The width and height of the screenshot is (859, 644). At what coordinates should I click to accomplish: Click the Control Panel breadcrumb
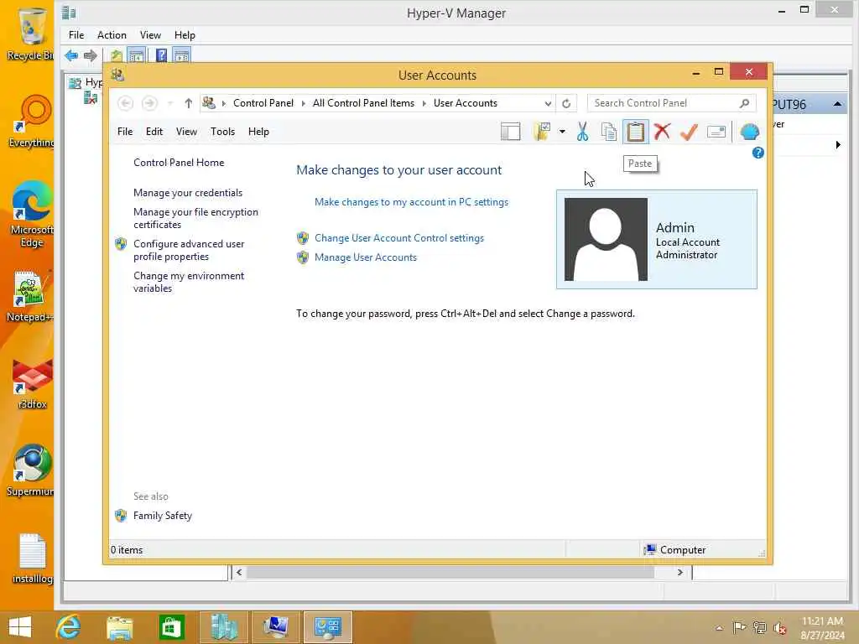click(x=263, y=103)
